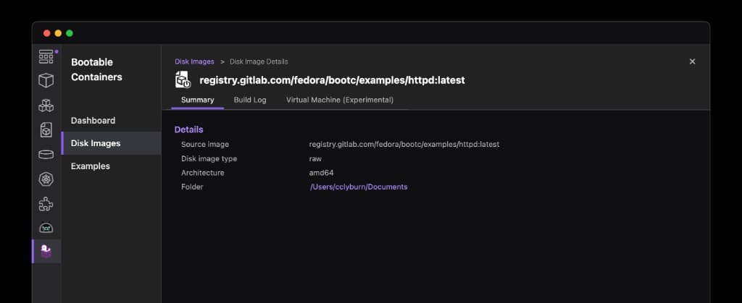Open the Extensions puzzle piece icon
The height and width of the screenshot is (303, 742).
(46, 203)
